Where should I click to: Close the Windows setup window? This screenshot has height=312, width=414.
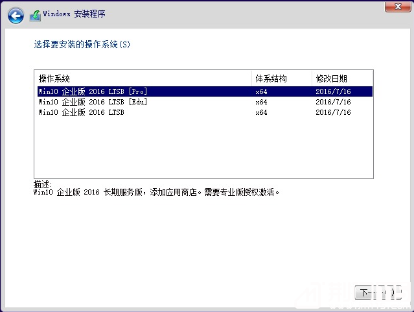(x=398, y=6)
